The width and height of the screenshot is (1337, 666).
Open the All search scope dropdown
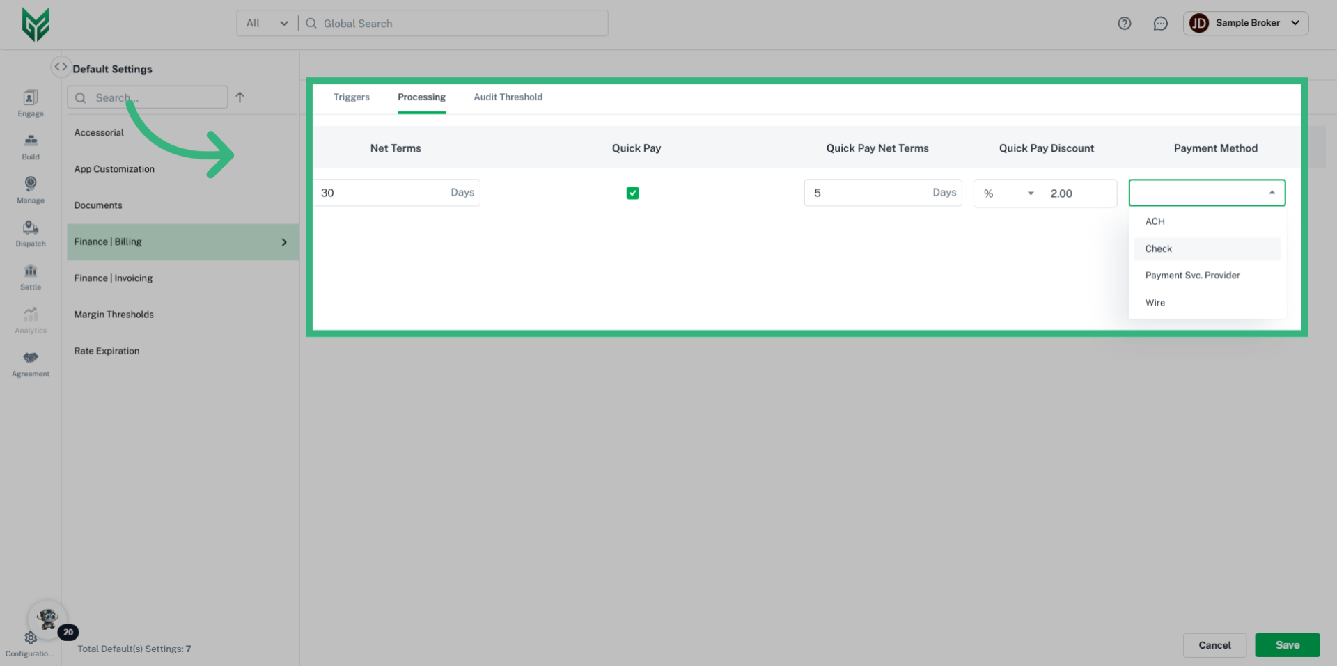pos(266,23)
